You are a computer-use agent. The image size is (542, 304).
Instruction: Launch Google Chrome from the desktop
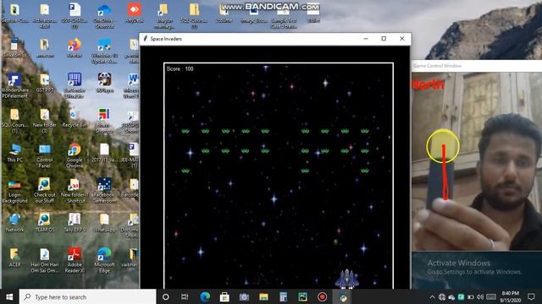pos(75,155)
